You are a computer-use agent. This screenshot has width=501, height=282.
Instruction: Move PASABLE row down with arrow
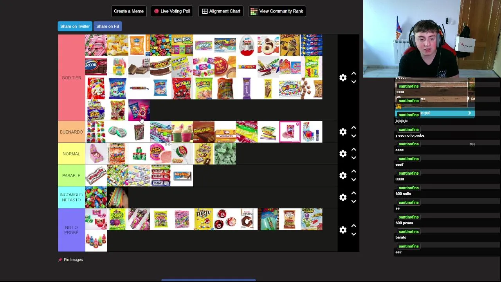click(353, 180)
